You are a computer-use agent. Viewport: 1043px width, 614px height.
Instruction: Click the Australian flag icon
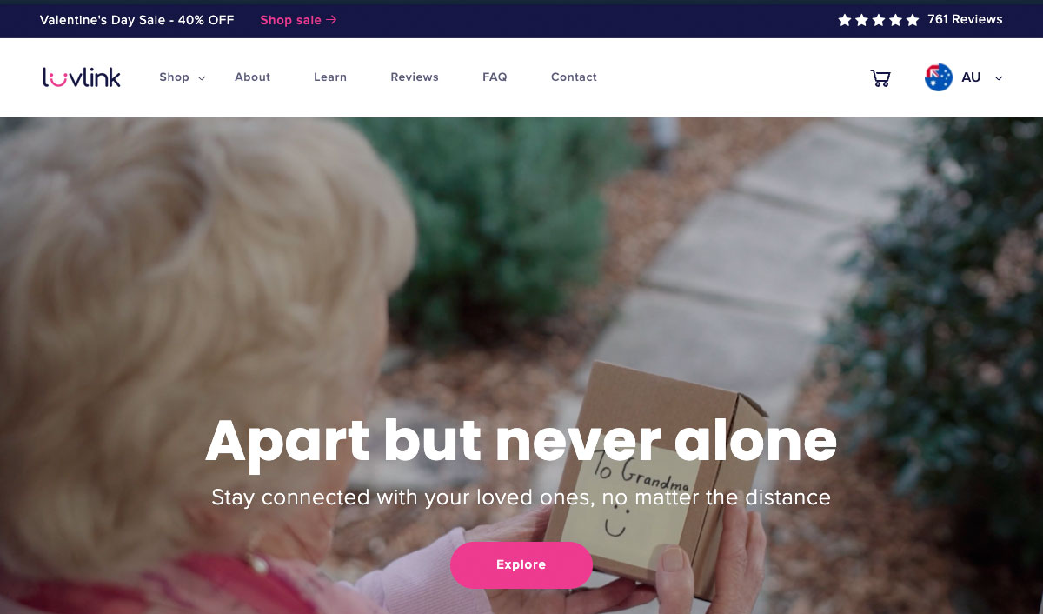click(x=939, y=77)
